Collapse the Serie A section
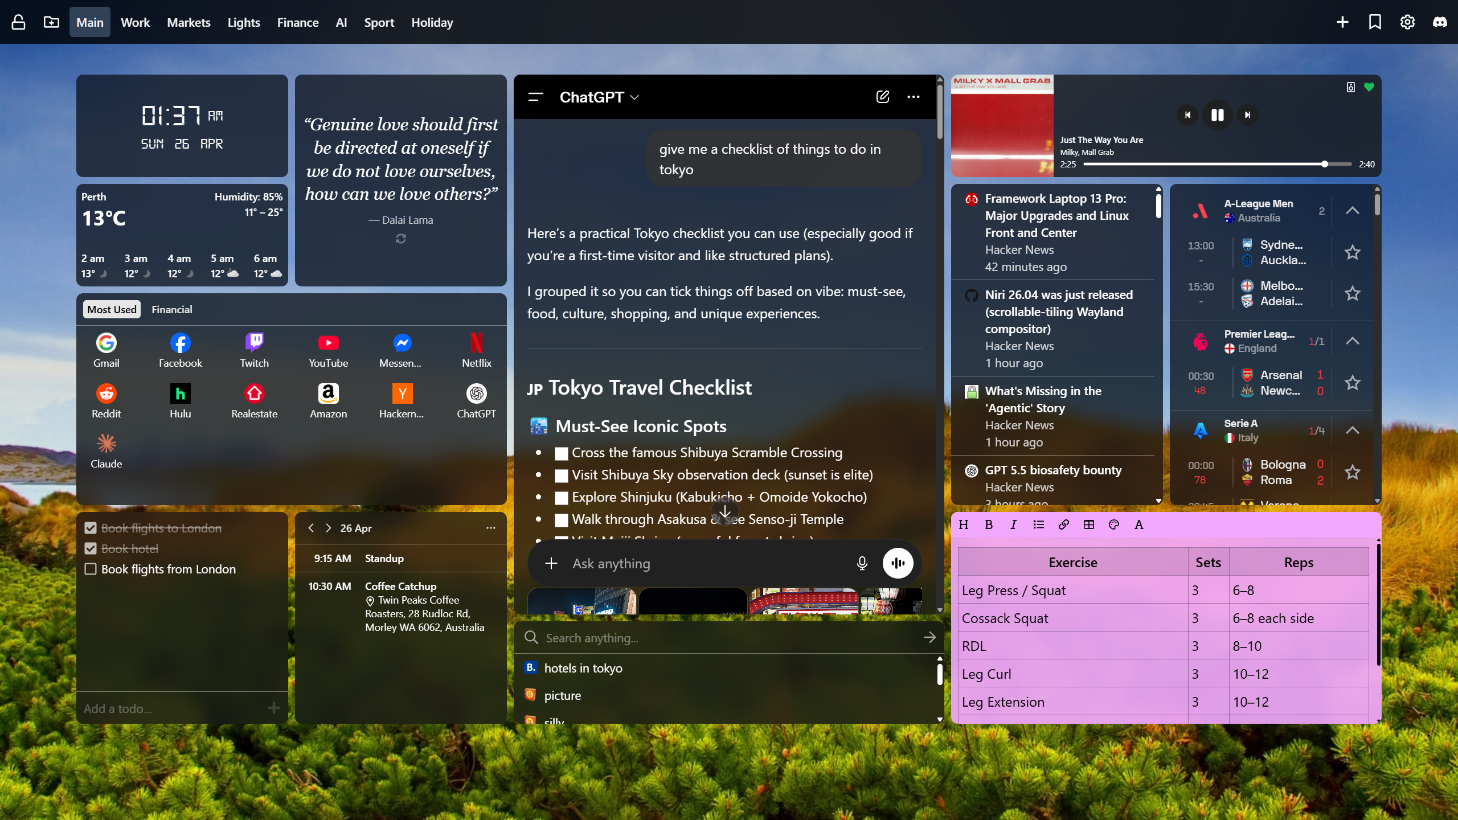The image size is (1458, 820). (1352, 430)
